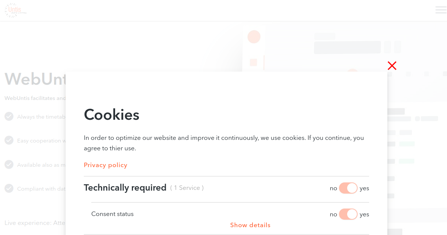Click 'yes' label beside Consent status toggle

tap(364, 214)
